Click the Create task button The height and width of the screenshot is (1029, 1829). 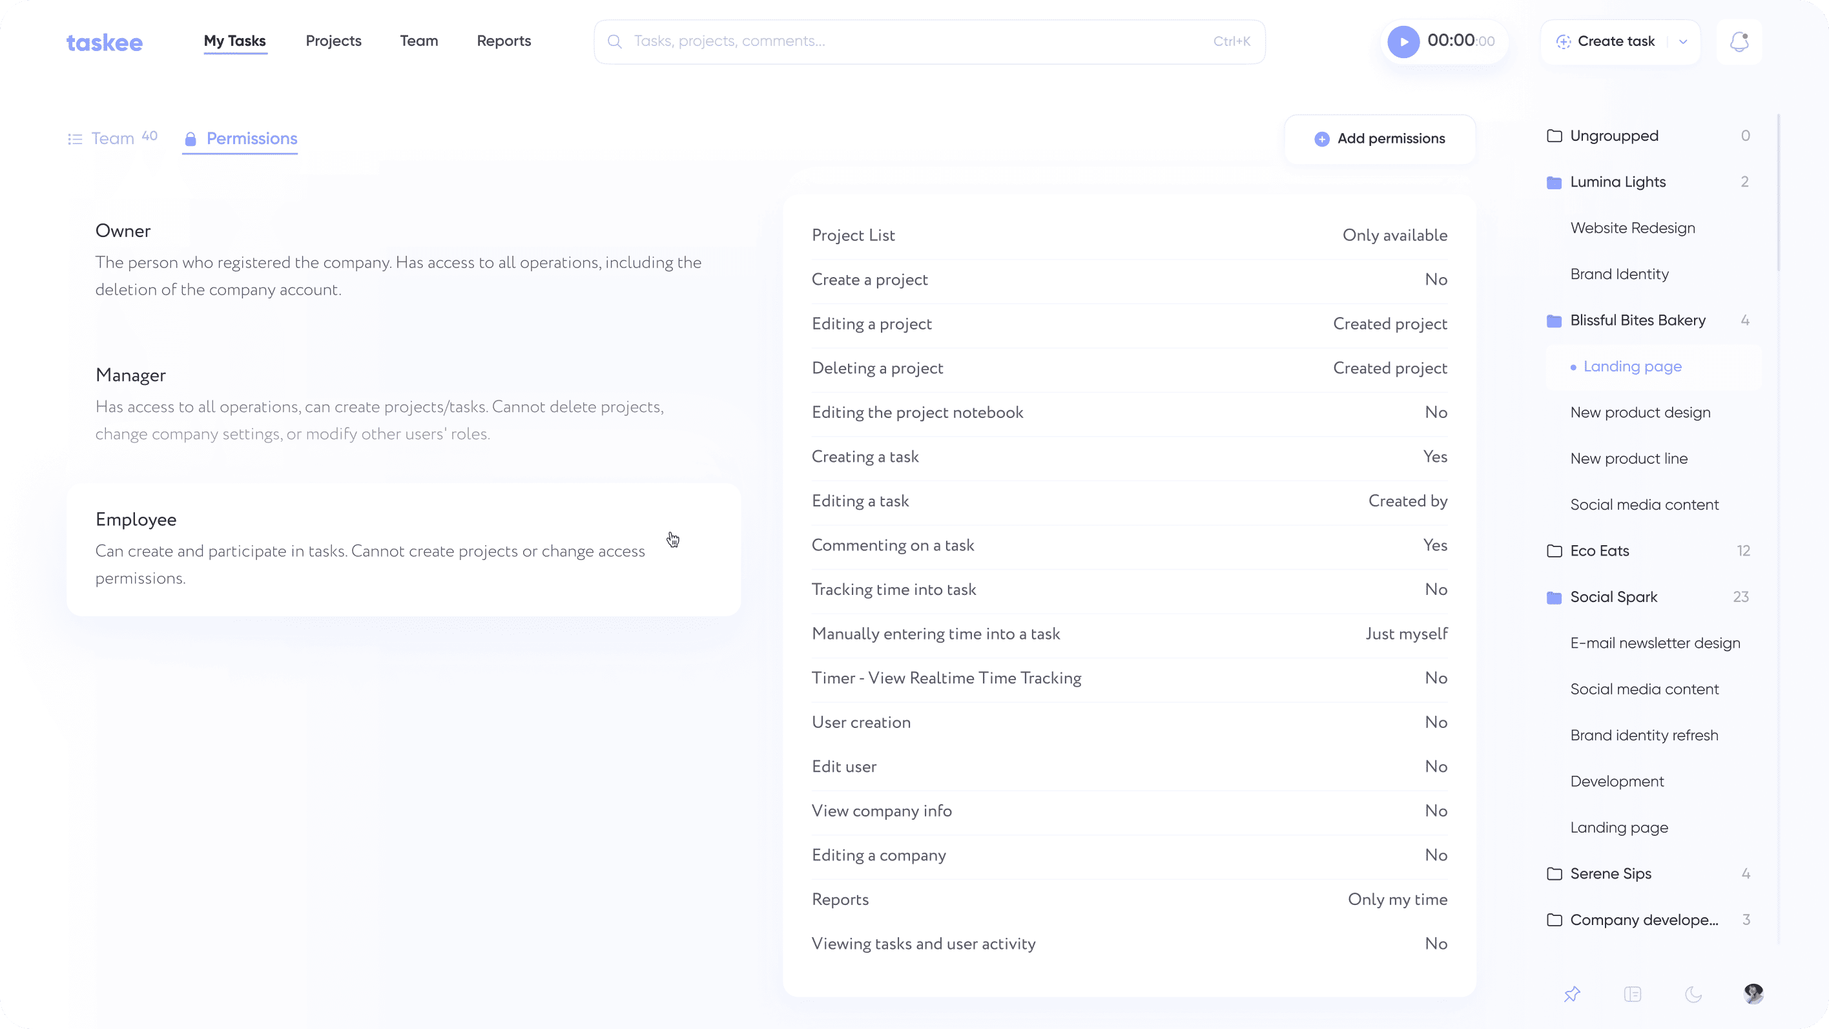point(1606,42)
